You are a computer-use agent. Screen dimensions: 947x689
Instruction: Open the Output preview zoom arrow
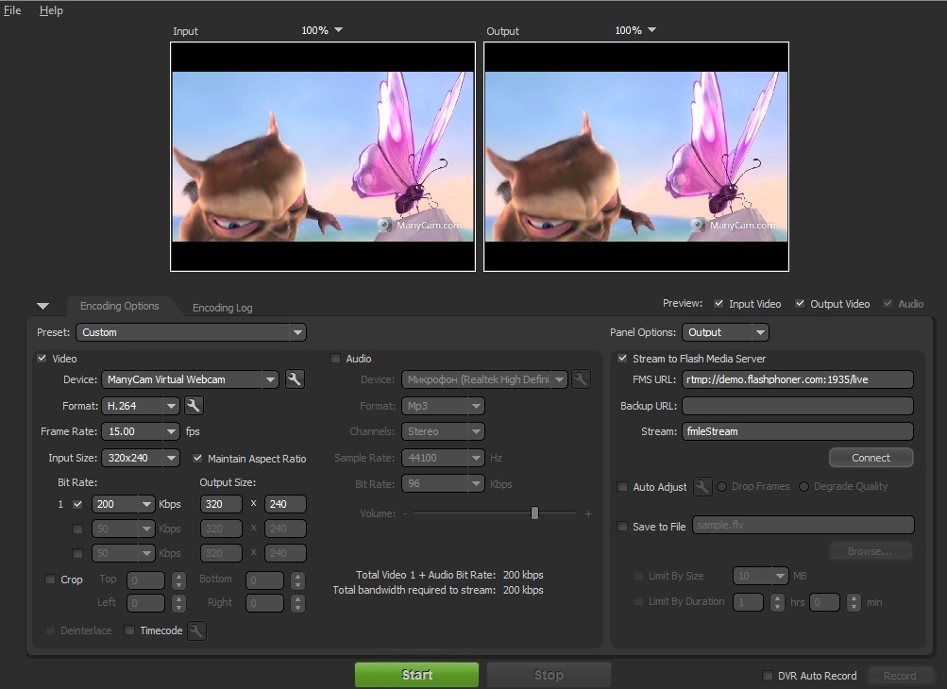click(652, 30)
